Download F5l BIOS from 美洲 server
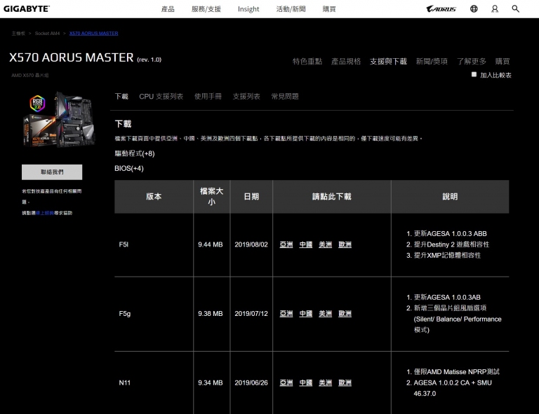Screen dimensions: 539x414 click(x=325, y=244)
